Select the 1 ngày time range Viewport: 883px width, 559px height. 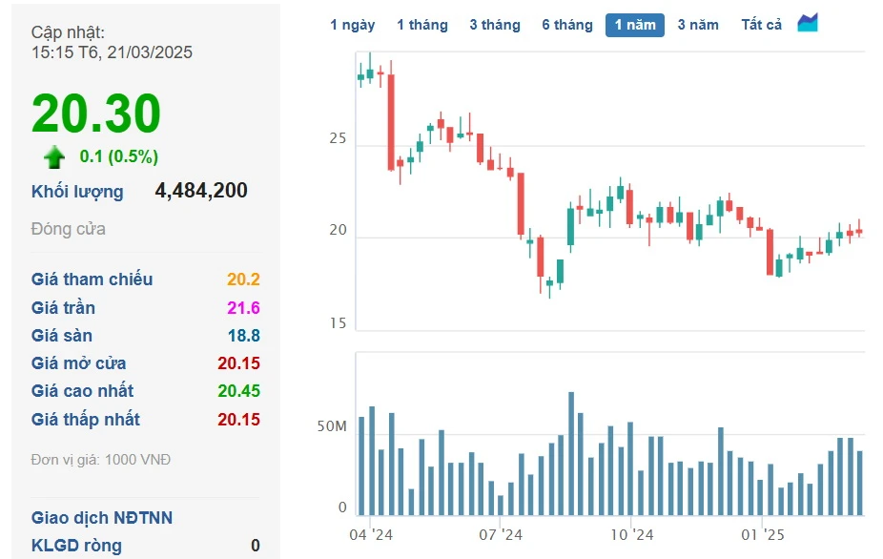click(x=352, y=25)
